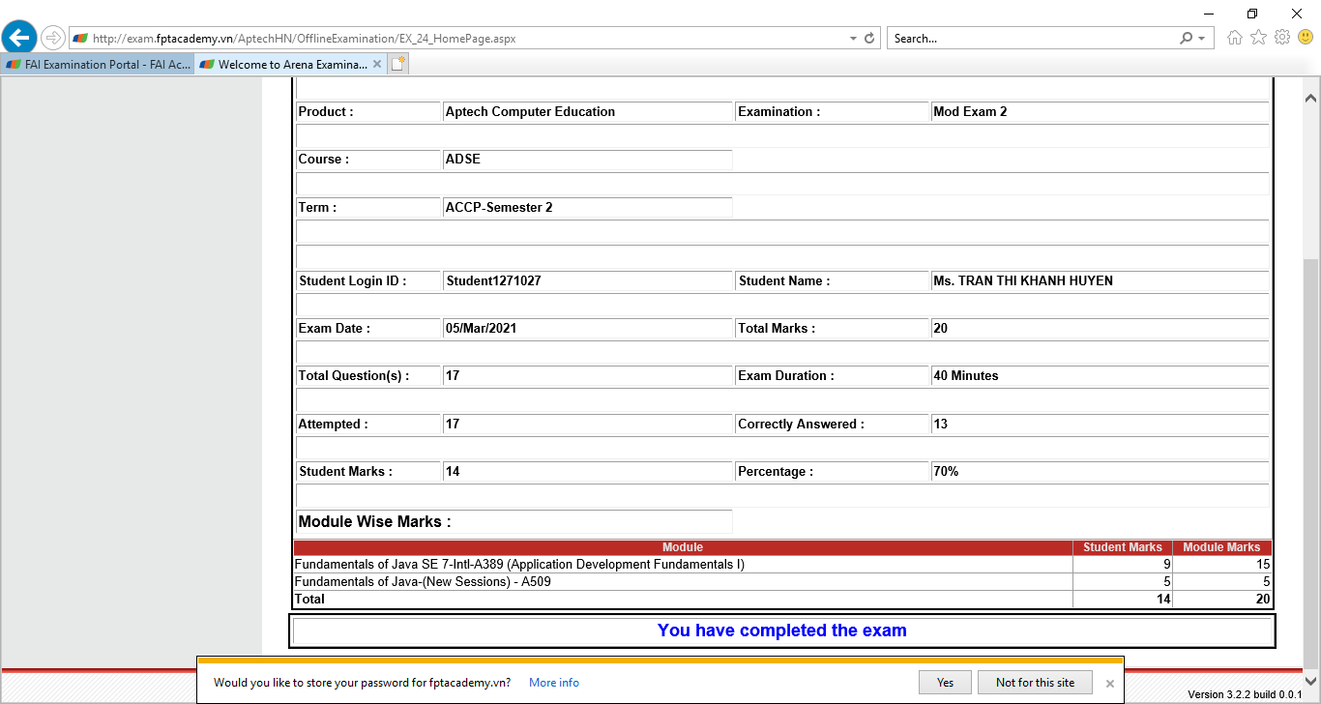Click the 'ACCP-Semester 2' term value
1321x704 pixels.
pyautogui.click(x=499, y=207)
